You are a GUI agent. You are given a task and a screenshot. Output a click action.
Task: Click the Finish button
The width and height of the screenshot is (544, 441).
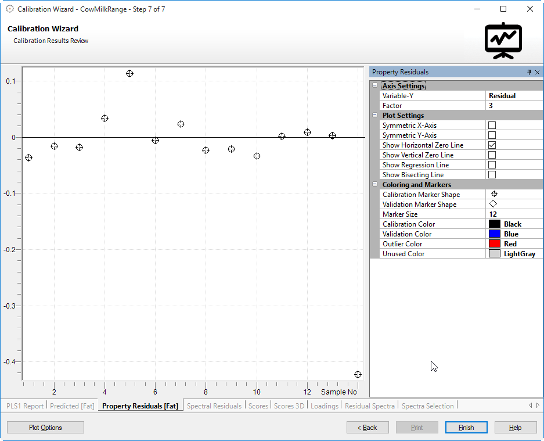tap(466, 428)
